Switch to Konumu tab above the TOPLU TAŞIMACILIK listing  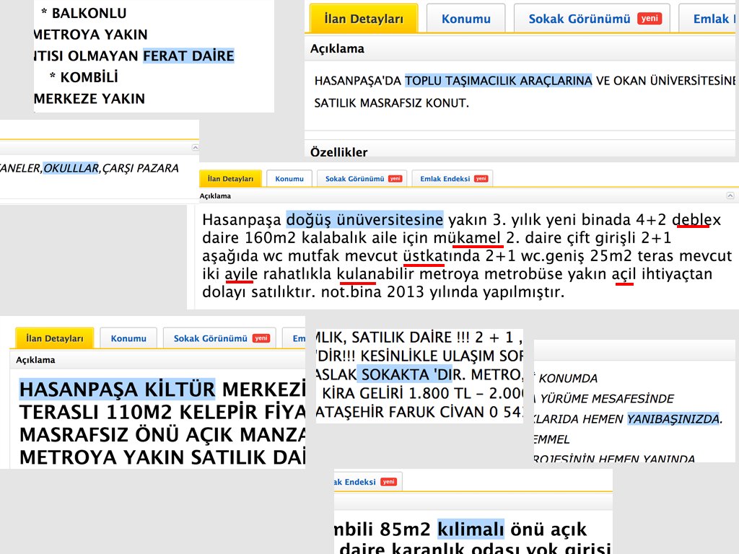pos(465,18)
